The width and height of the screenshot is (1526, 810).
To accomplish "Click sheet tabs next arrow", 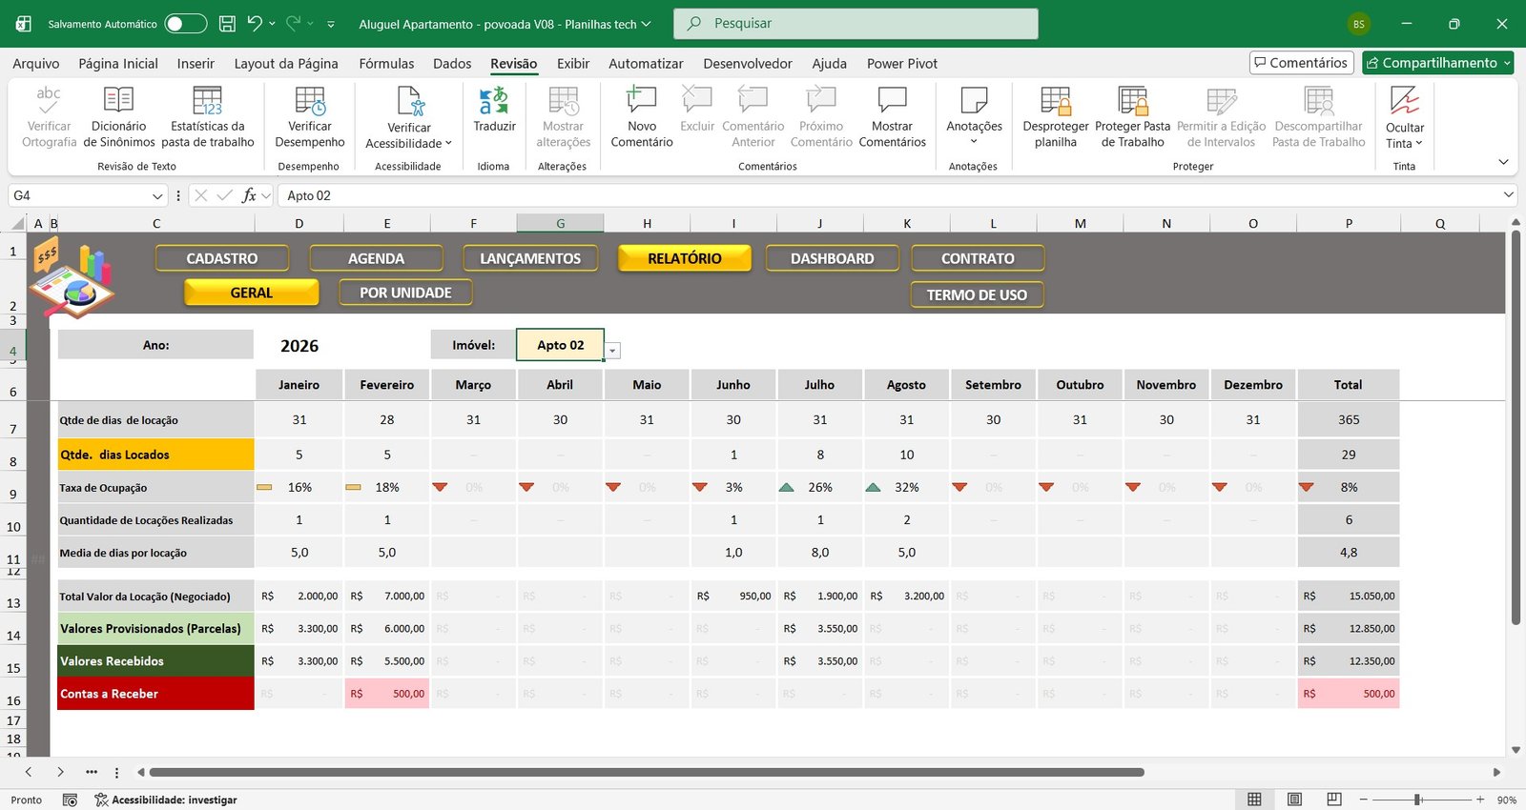I will tap(60, 772).
